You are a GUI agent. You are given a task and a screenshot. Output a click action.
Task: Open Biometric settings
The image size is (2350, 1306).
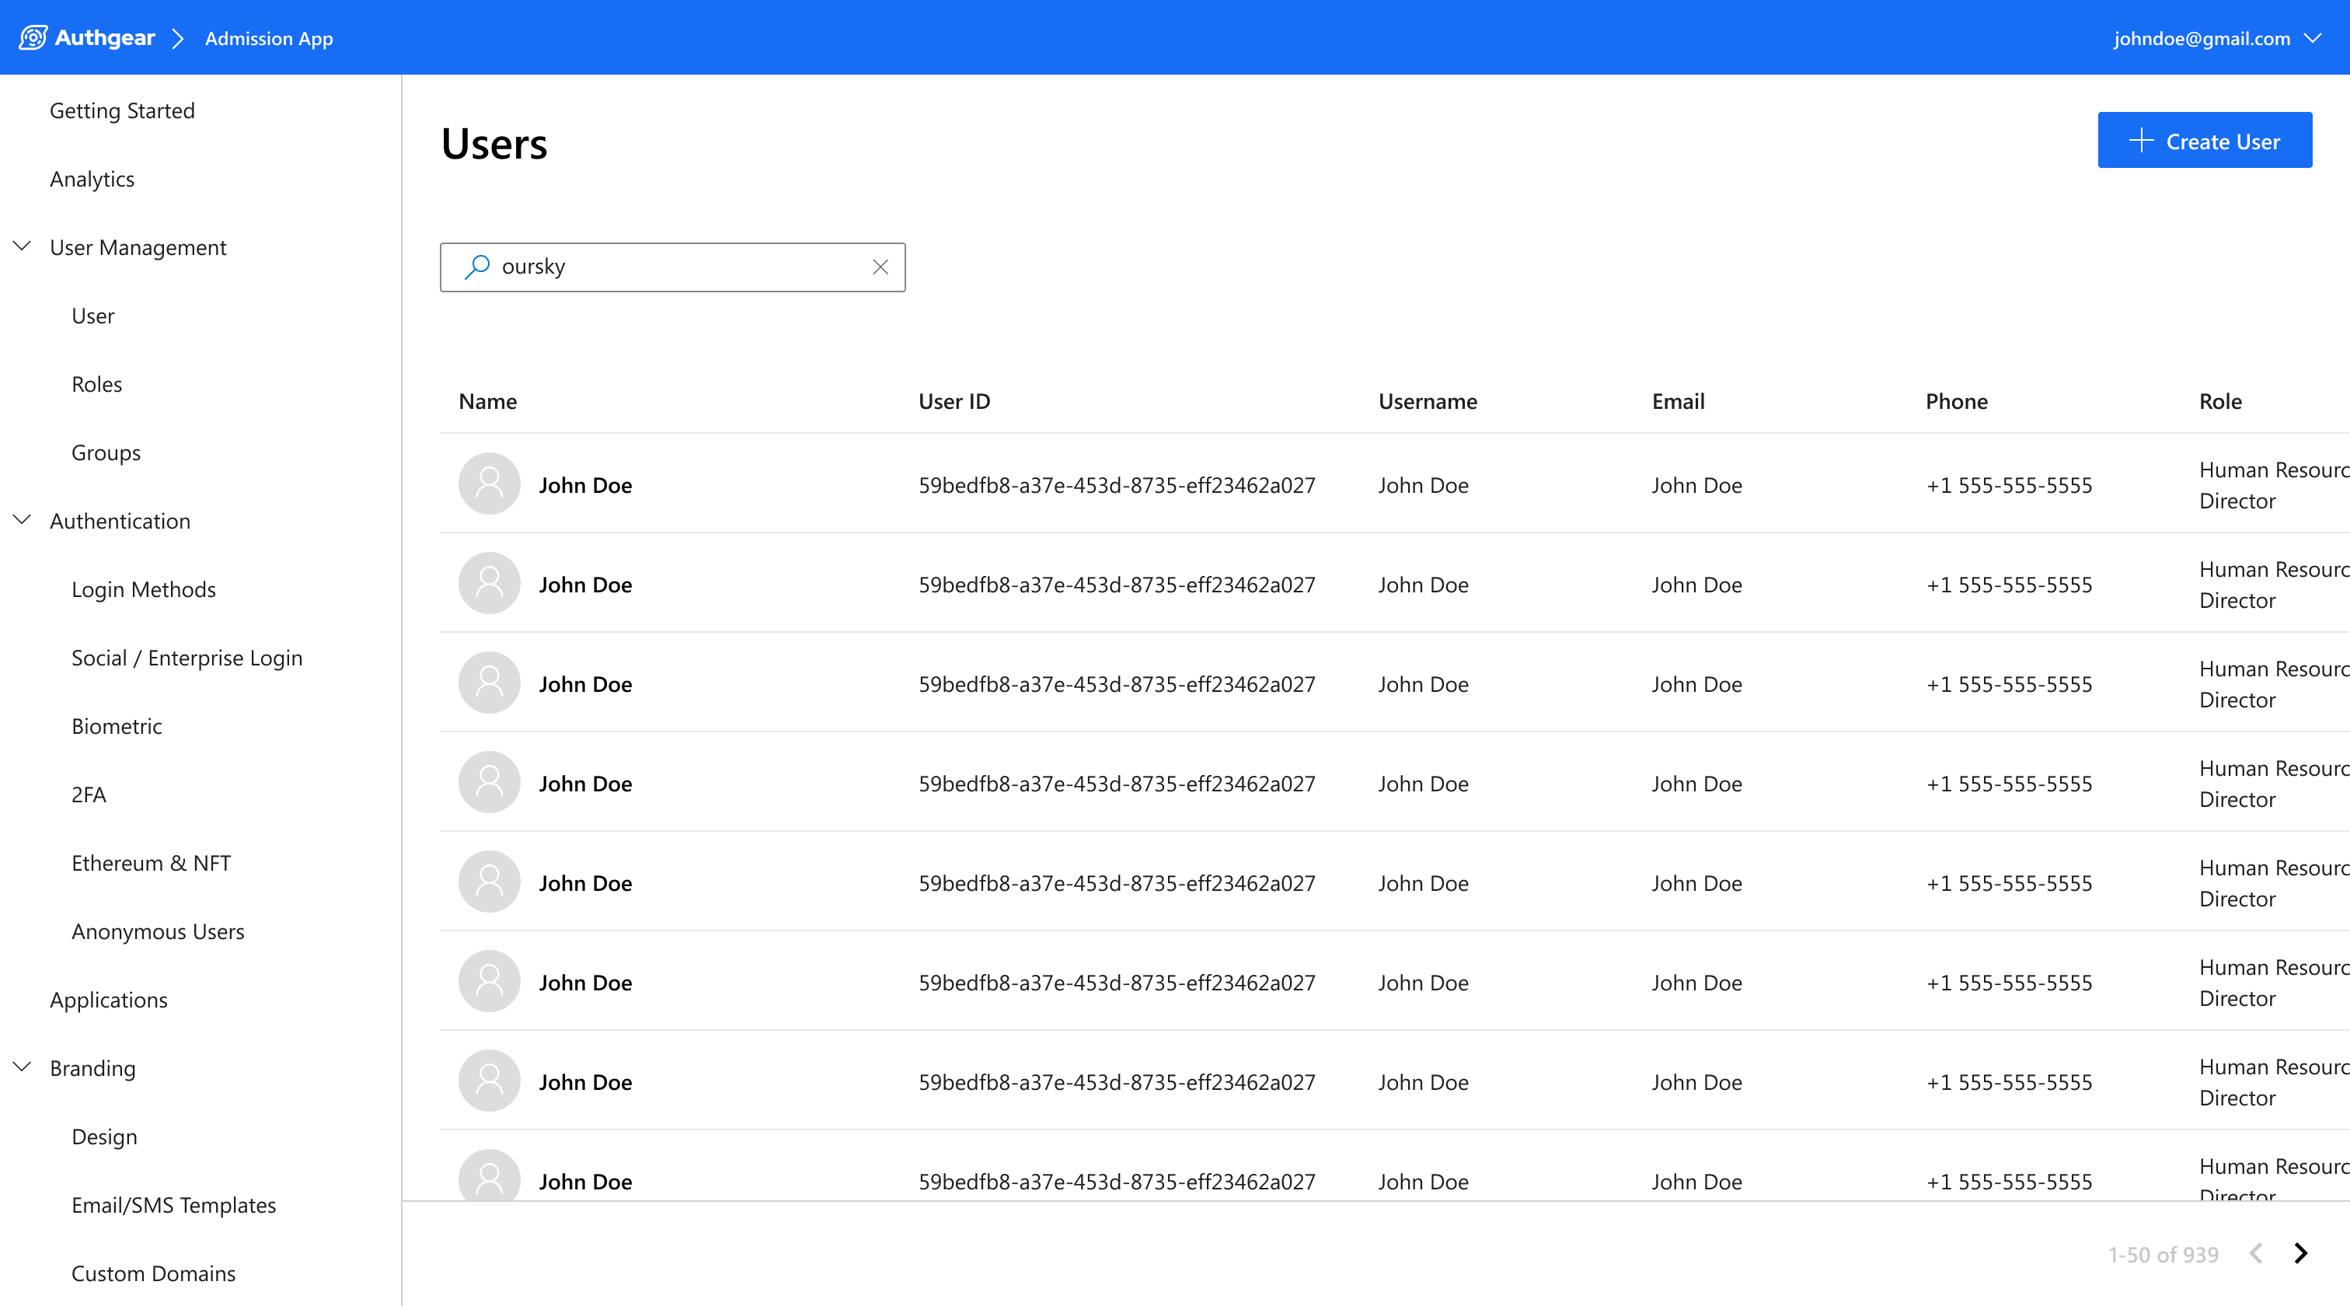[117, 727]
